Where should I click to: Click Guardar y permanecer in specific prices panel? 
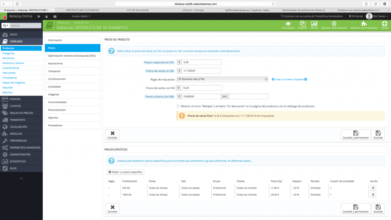point(355,209)
